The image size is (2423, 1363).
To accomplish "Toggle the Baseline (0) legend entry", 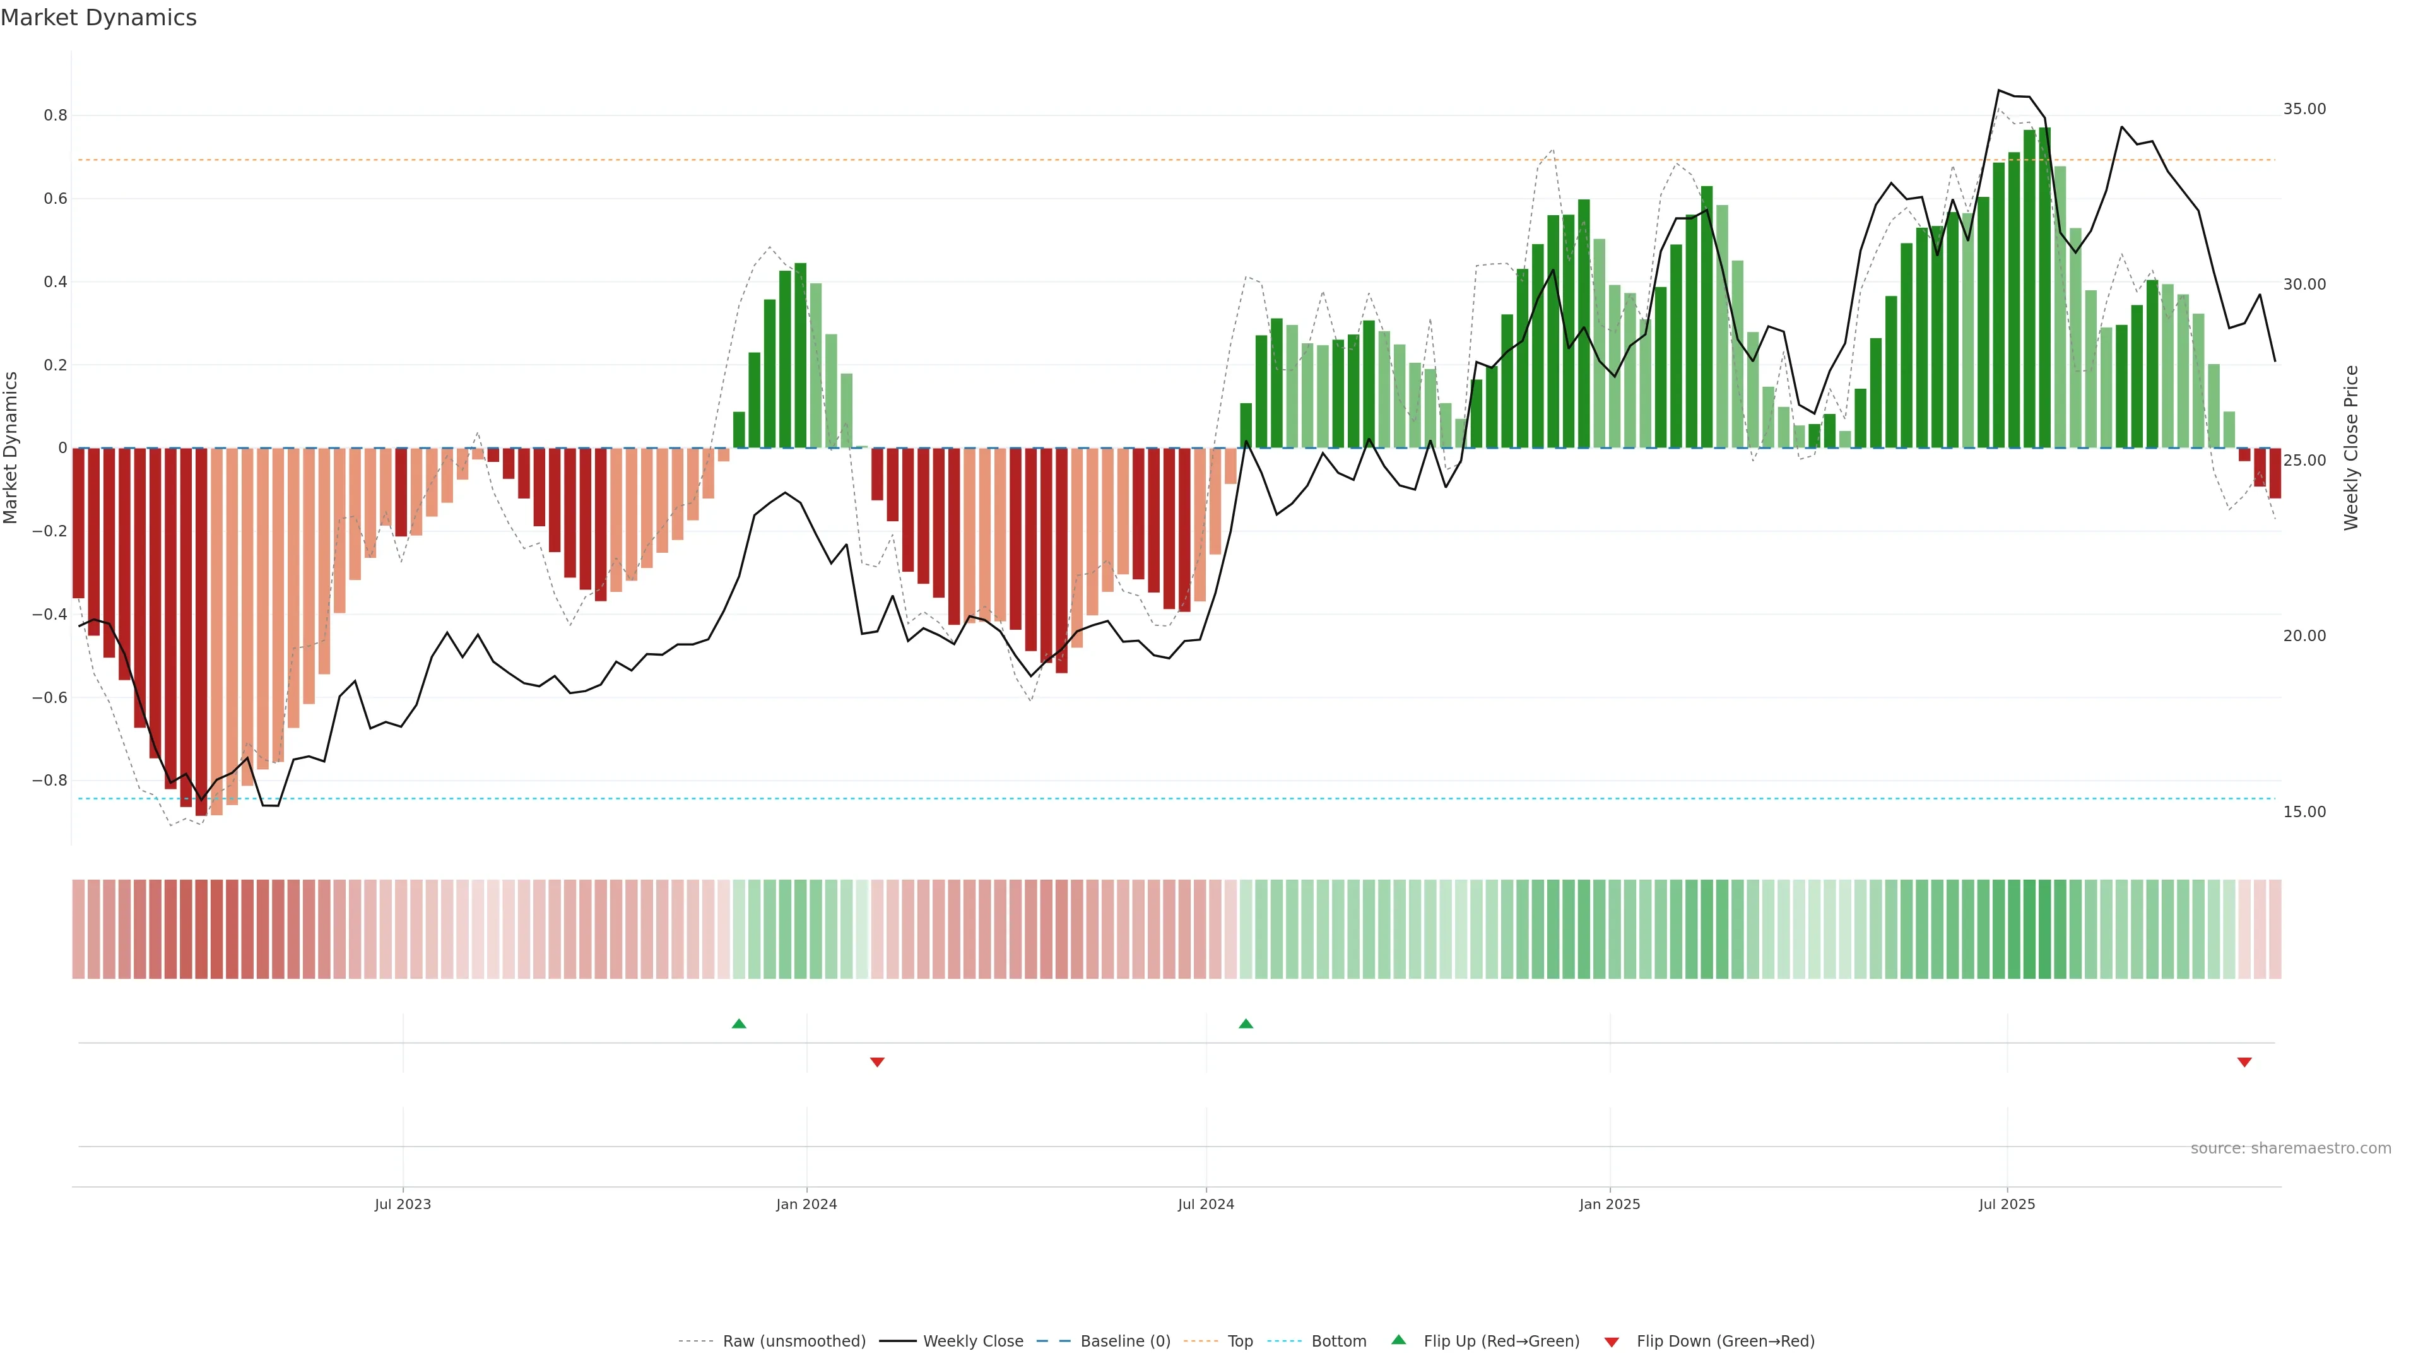I will click(1125, 1340).
